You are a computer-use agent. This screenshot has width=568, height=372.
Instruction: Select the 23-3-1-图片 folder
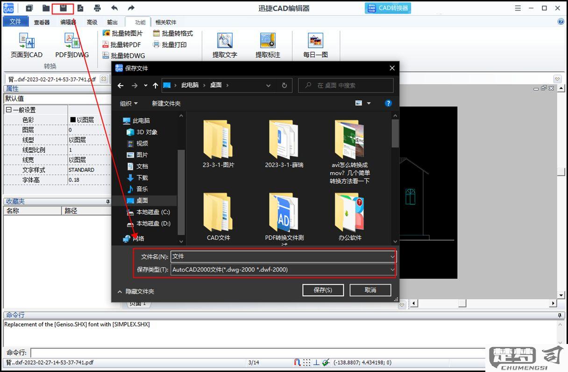219,143
